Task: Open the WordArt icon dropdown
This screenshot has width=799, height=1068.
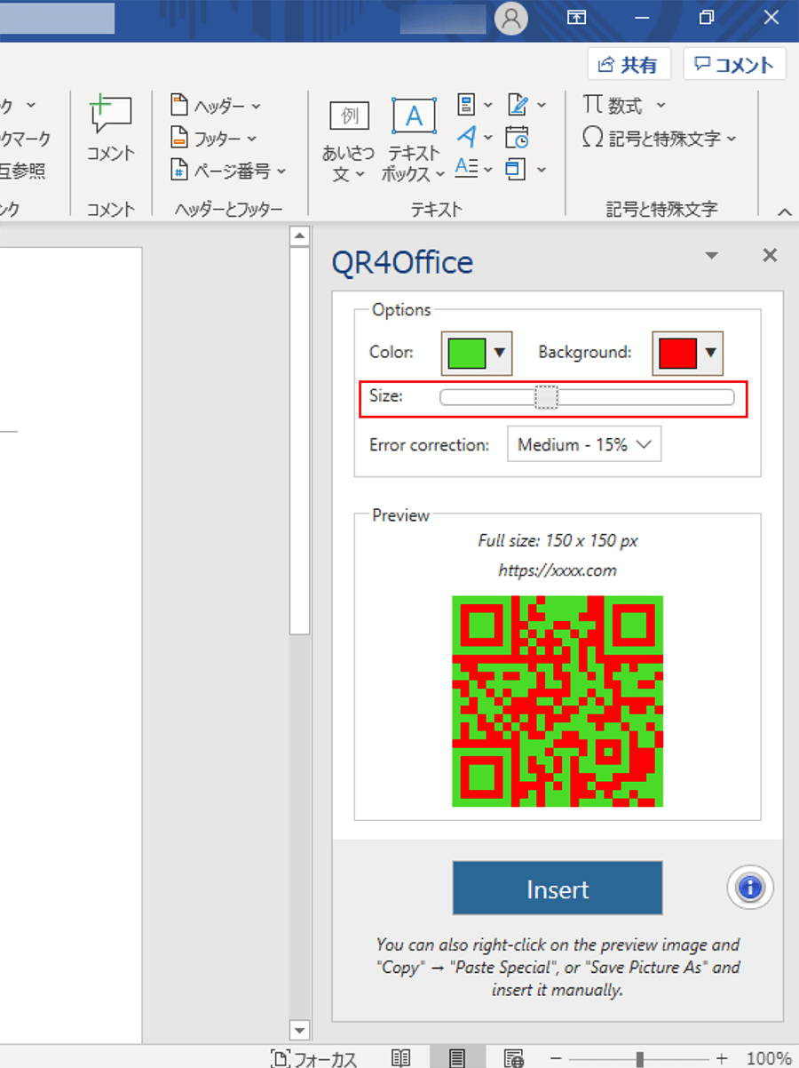Action: 475,136
